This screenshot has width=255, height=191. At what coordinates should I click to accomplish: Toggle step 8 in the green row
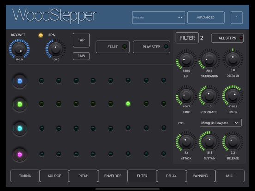coord(164,103)
